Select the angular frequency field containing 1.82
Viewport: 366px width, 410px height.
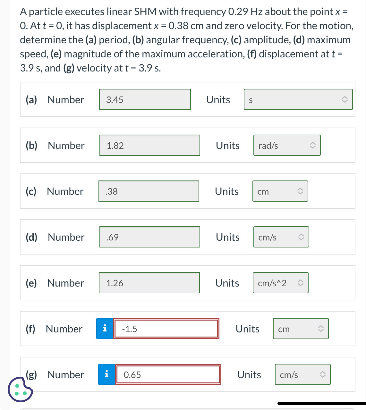[149, 145]
